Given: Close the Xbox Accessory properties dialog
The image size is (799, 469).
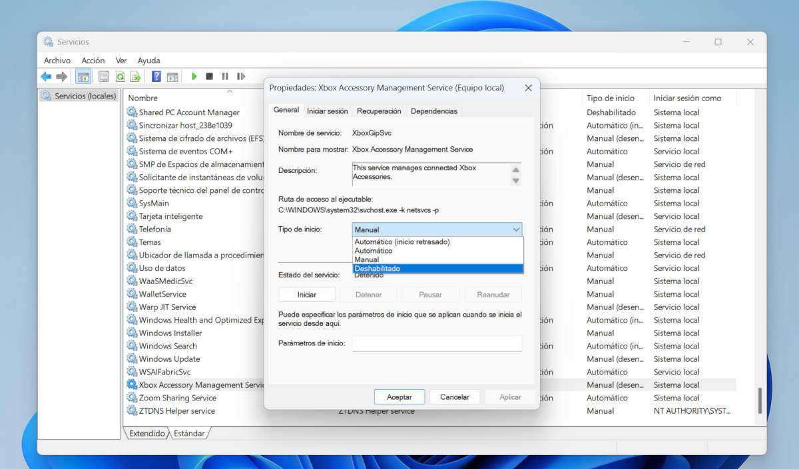Looking at the screenshot, I should (528, 88).
